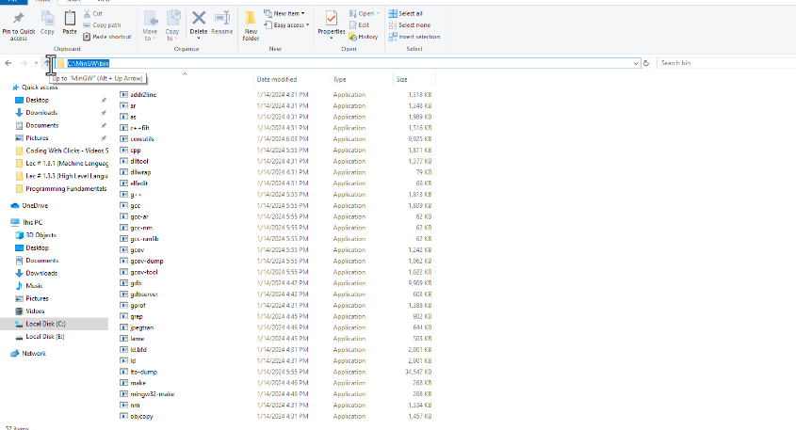Viewport: 796px width, 430px height.
Task: Click the Edit ribbon command
Action: point(360,24)
